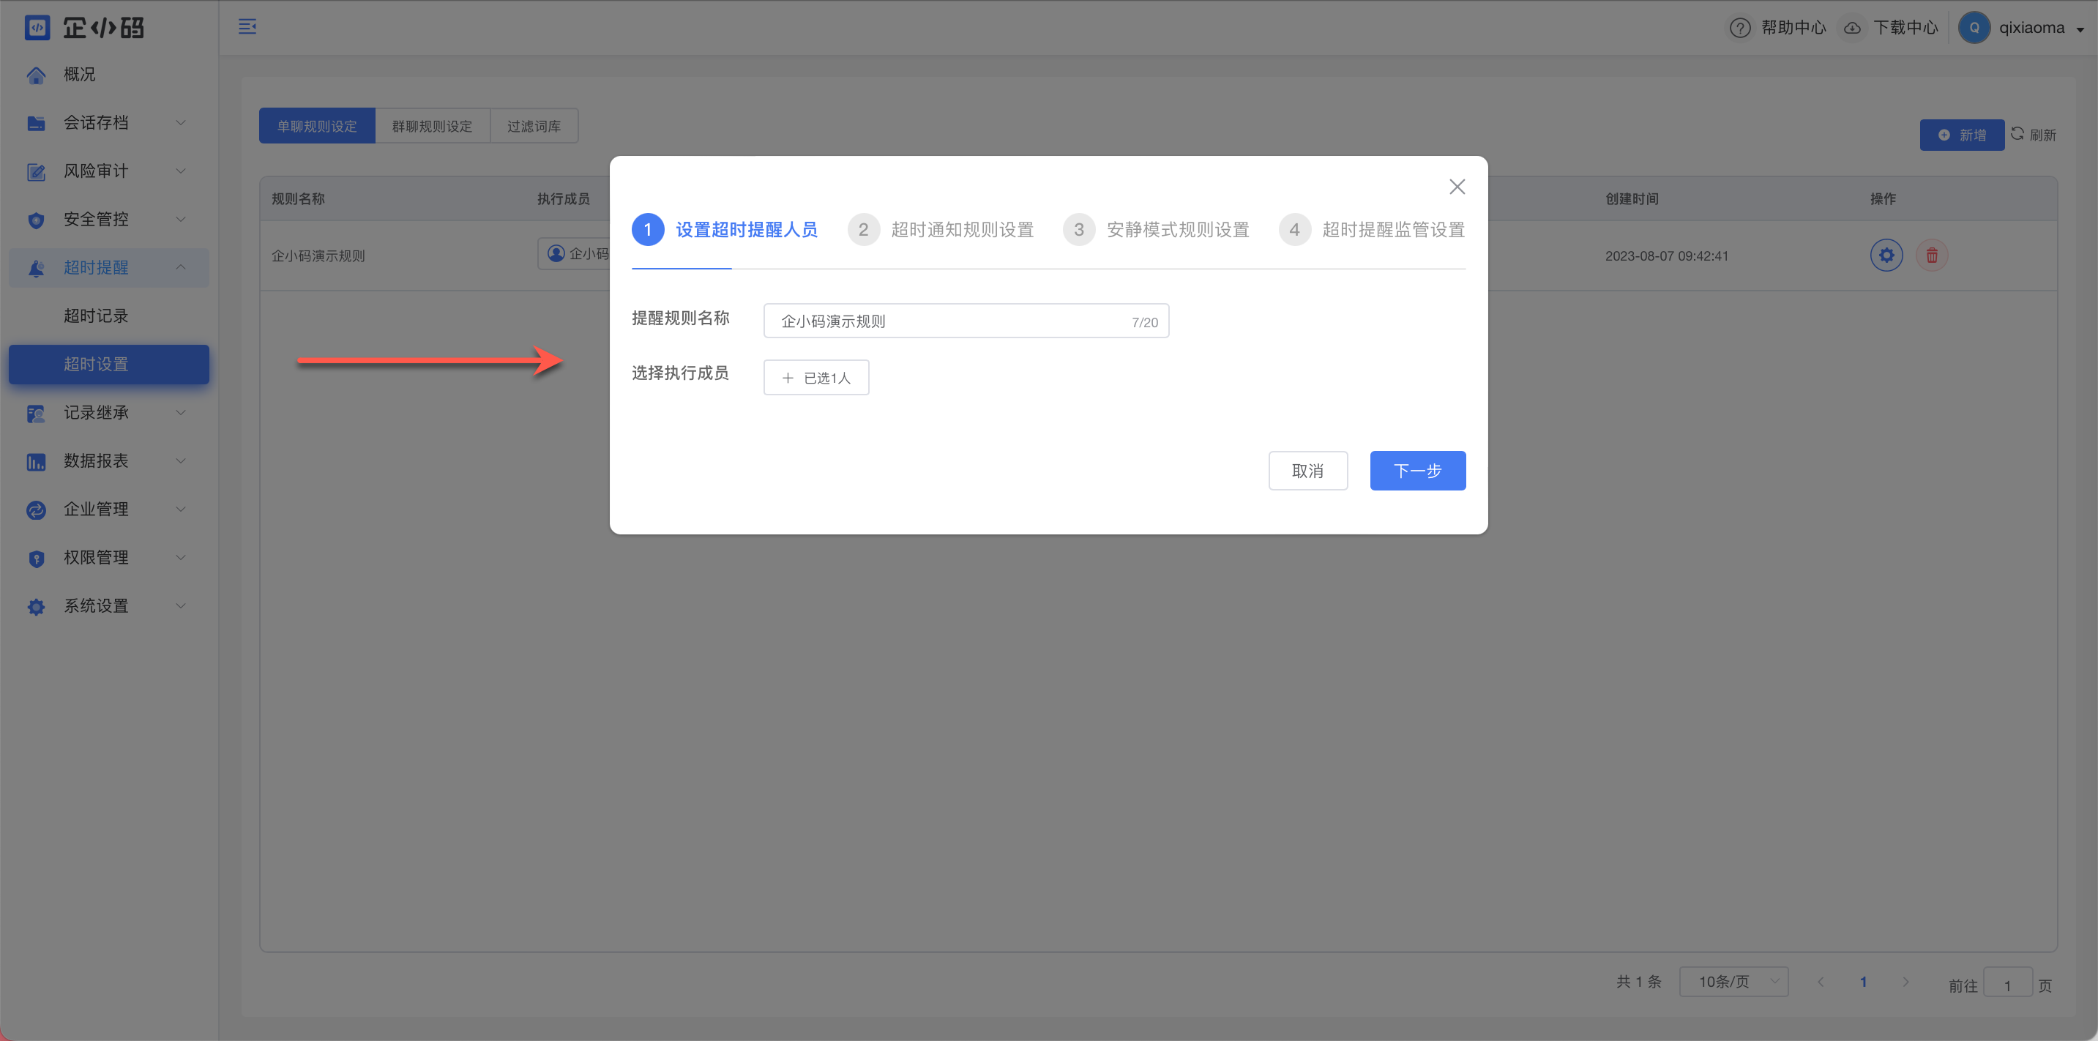Collapse the sidebar with the menu fold icon
The height and width of the screenshot is (1041, 2098).
(x=247, y=27)
